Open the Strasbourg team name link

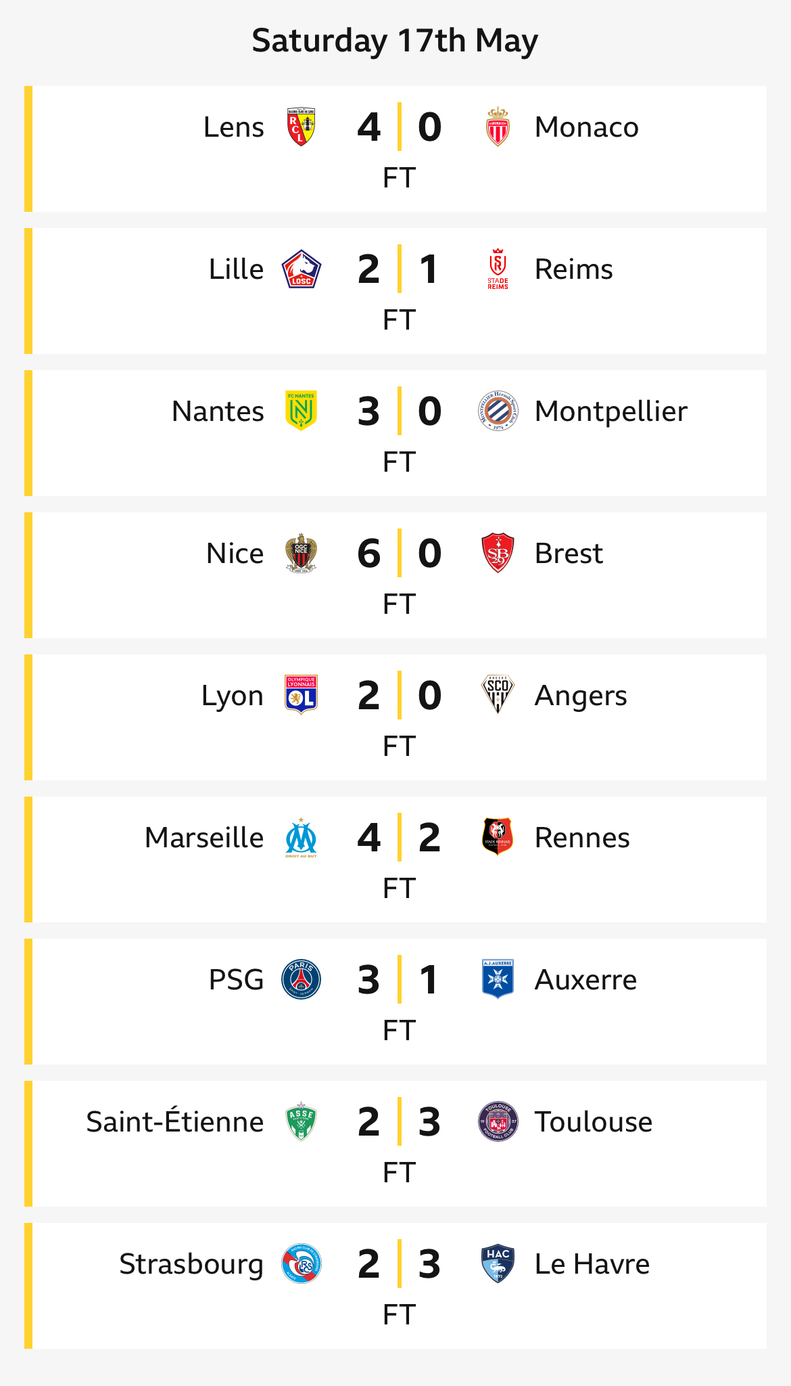(191, 1264)
